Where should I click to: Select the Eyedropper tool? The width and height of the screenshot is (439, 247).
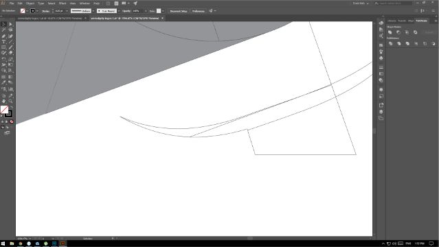3,83
